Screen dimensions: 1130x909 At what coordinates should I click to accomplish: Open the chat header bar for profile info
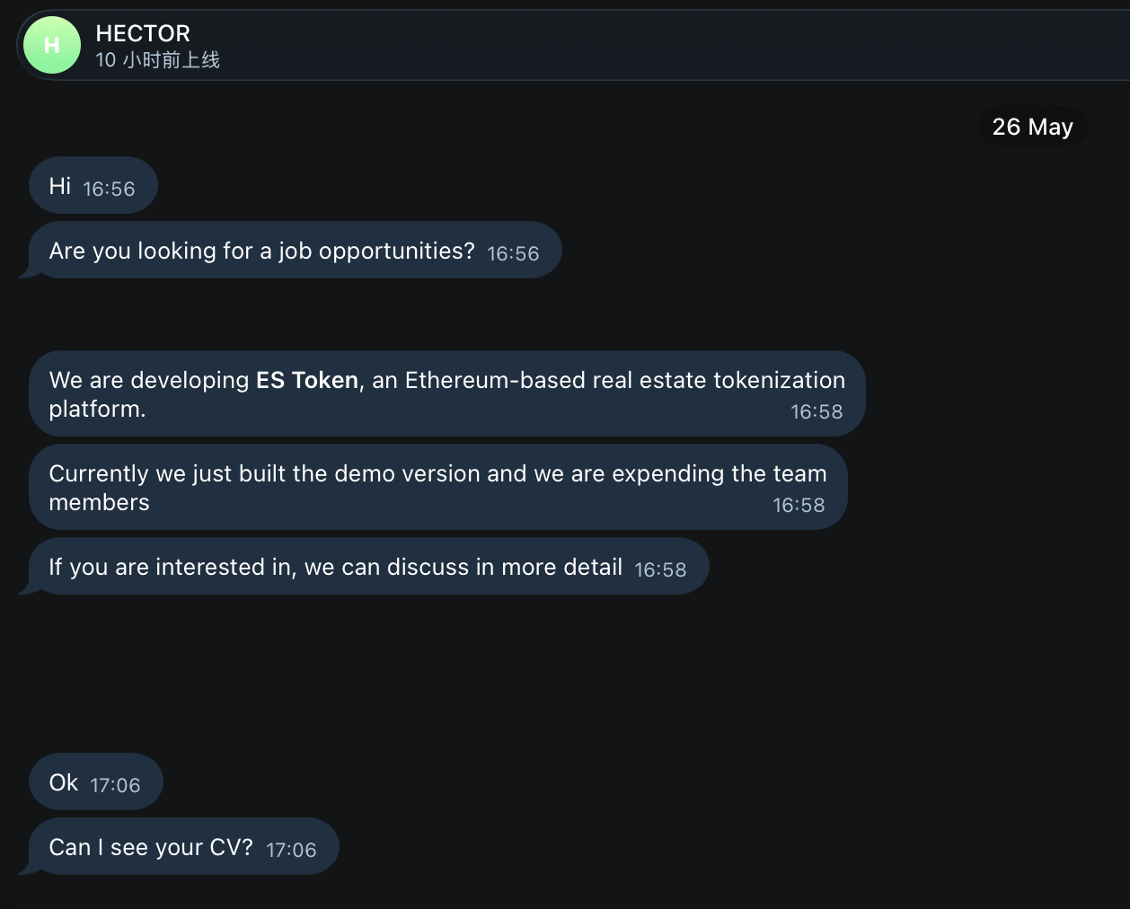coord(573,45)
